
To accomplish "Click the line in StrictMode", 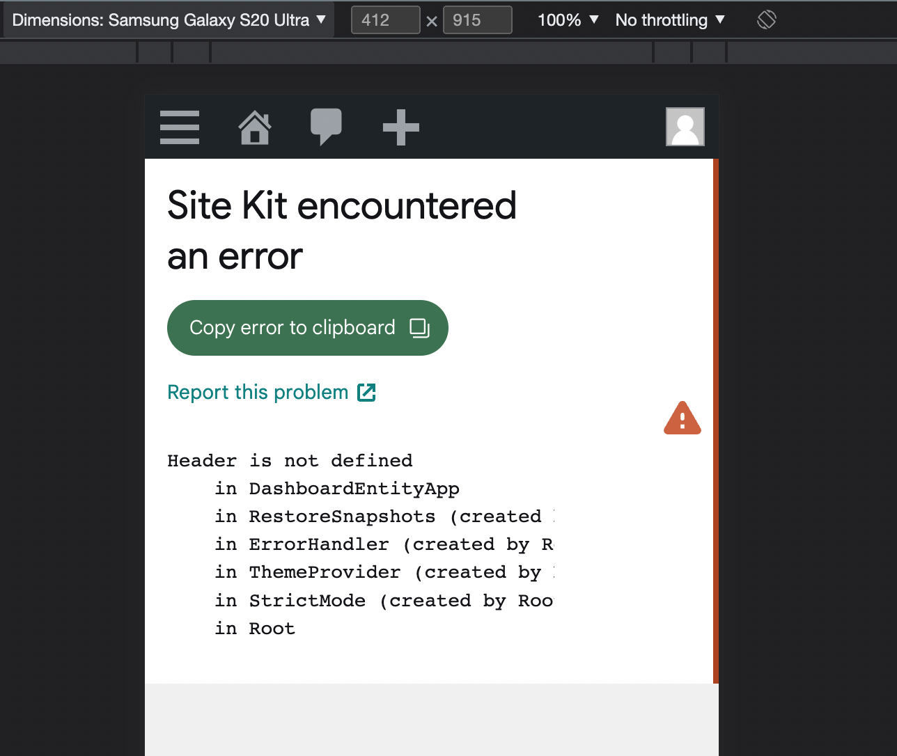I will (x=384, y=601).
